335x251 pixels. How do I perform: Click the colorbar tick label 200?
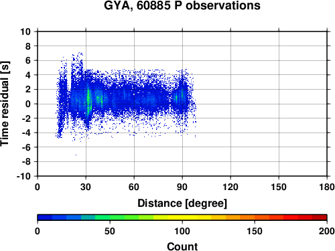(x=326, y=231)
